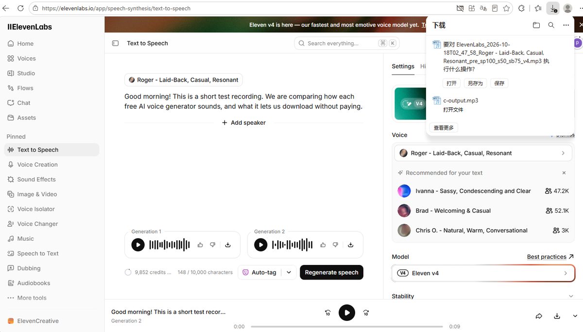Open the Eleven v4 model selector
The image size is (583, 332).
coord(483,273)
